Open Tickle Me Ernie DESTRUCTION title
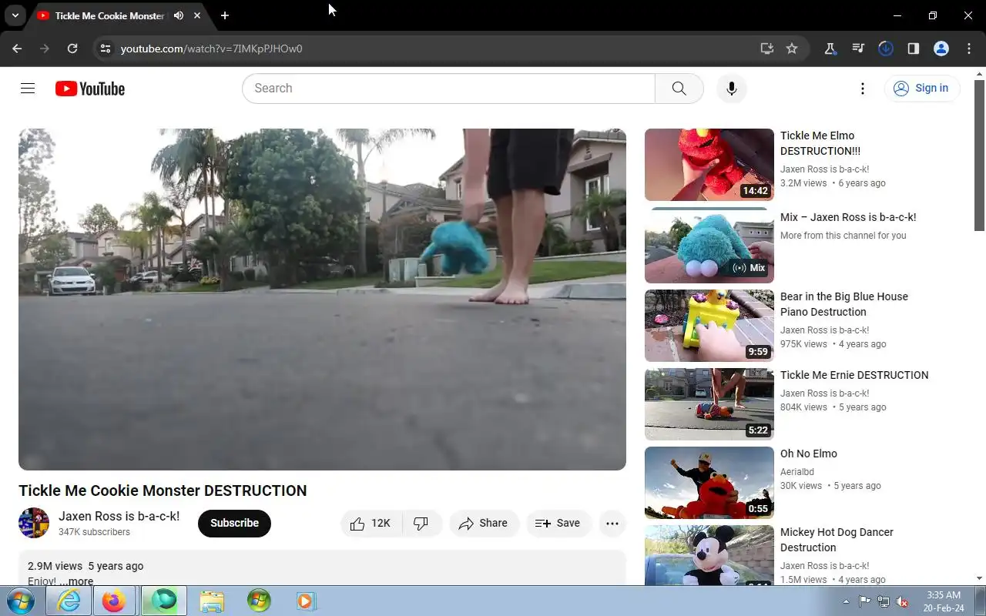Viewport: 986px width, 616px height. pos(854,375)
